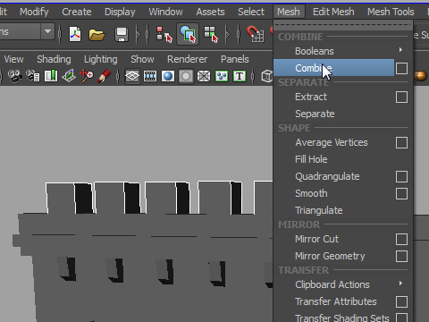Open the Display menu
Screen dimensions: 429x322
coord(120,12)
